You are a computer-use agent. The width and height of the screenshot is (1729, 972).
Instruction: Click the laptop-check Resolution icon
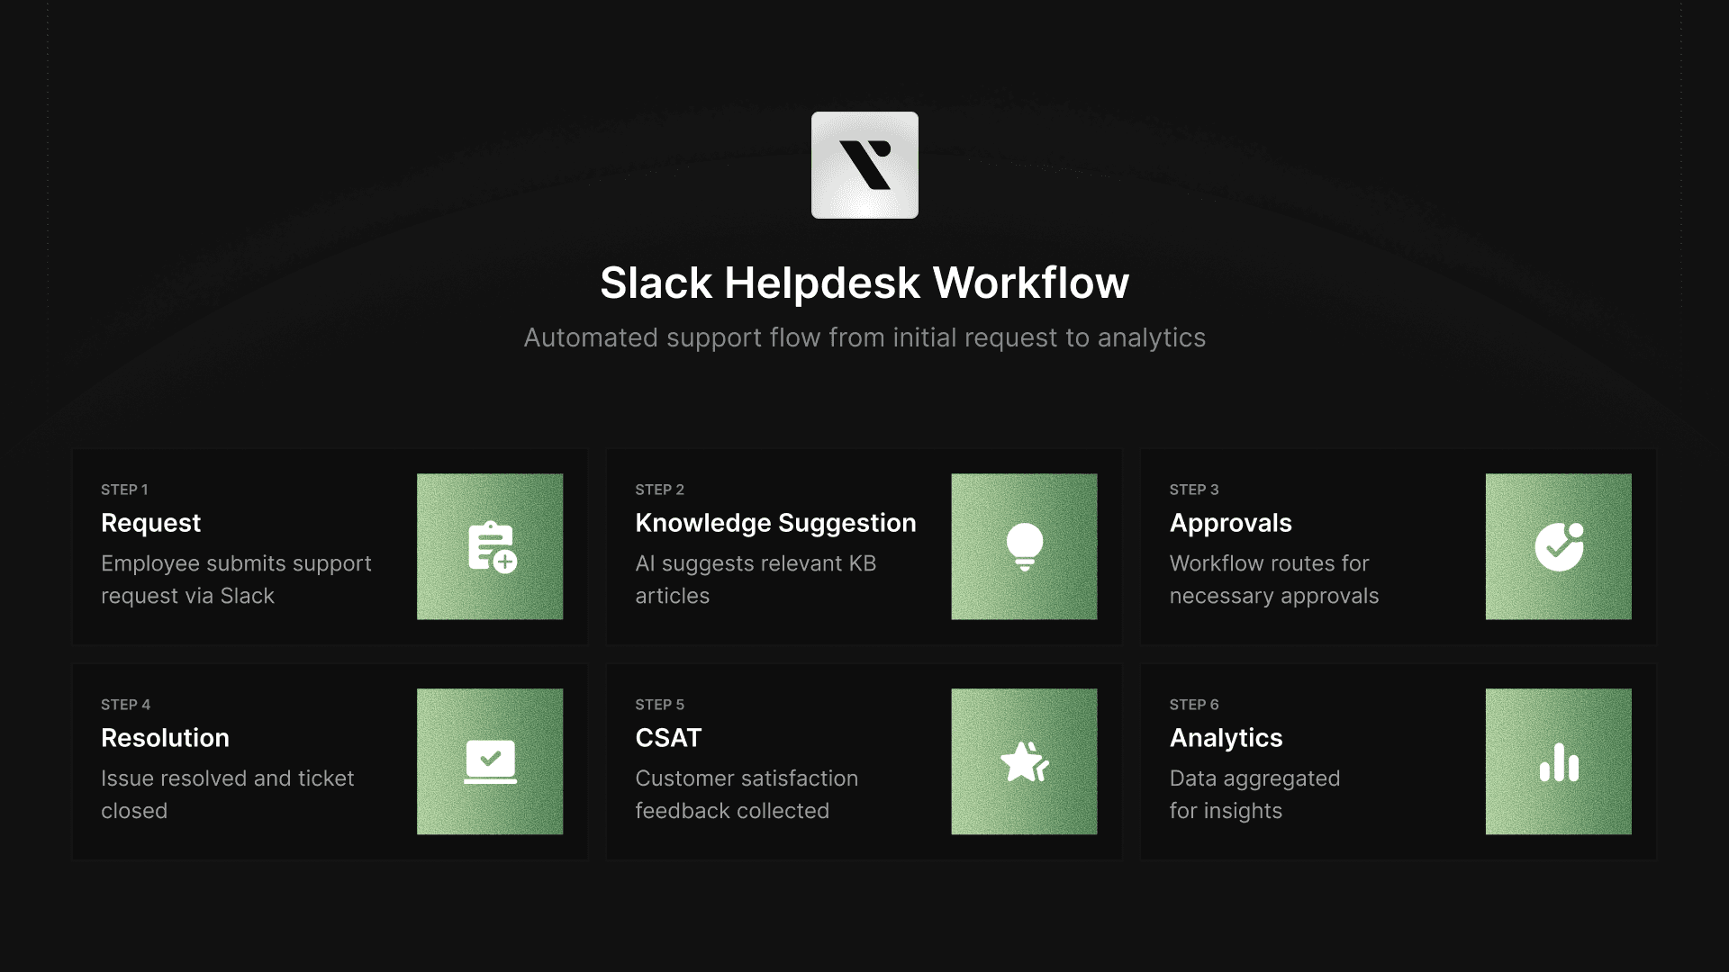490,761
